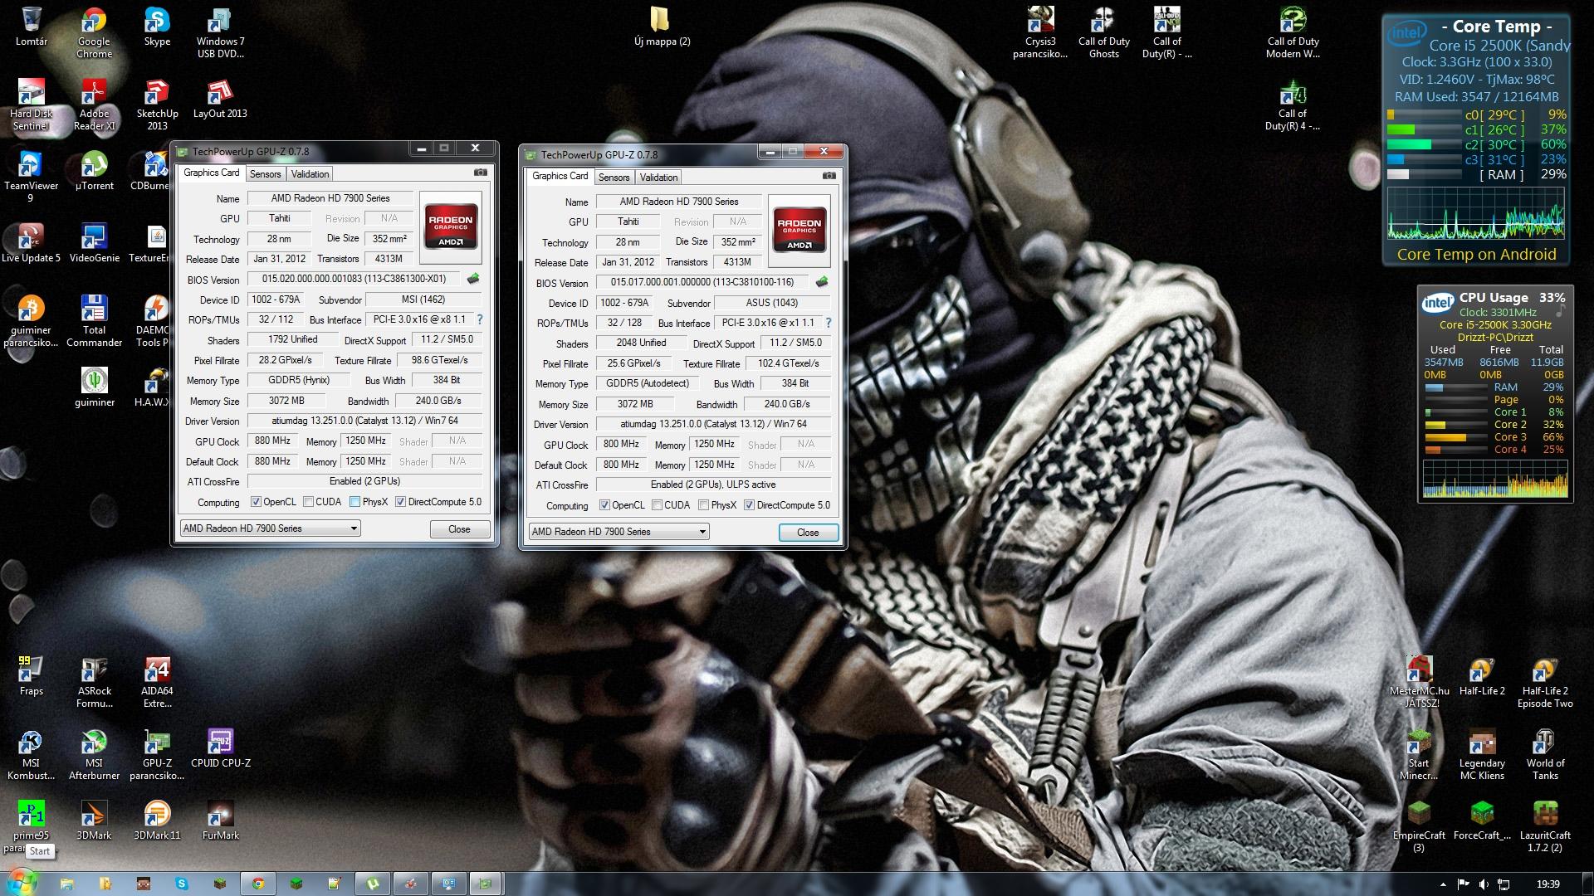The height and width of the screenshot is (896, 1594).
Task: Open 3DMark 11 desktop icon
Action: click(x=157, y=821)
